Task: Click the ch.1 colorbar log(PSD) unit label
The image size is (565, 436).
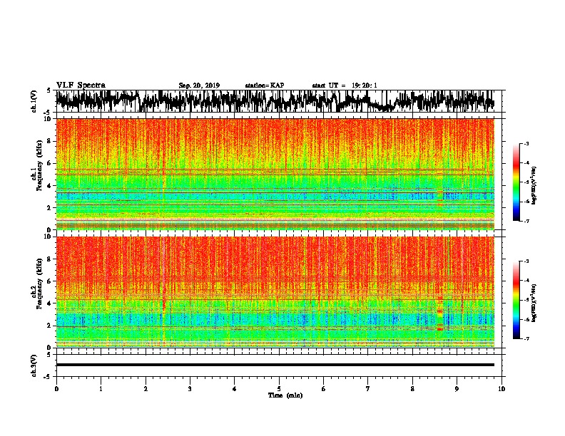Action: pyautogui.click(x=534, y=185)
